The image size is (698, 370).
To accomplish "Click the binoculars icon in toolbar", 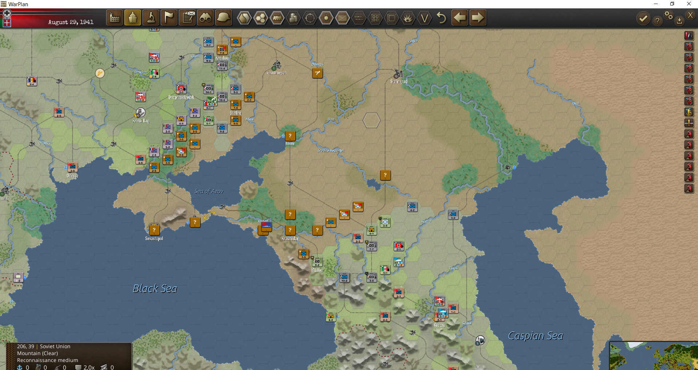I will click(x=206, y=18).
